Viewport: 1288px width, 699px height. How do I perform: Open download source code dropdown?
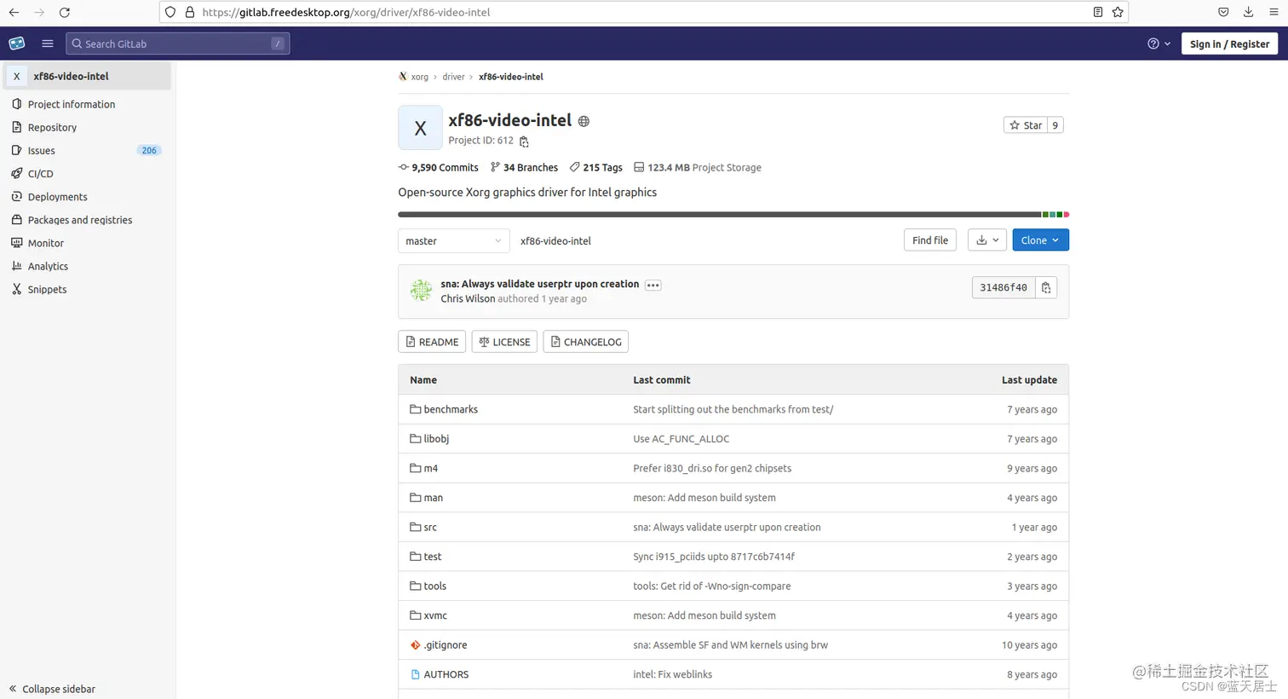click(987, 240)
